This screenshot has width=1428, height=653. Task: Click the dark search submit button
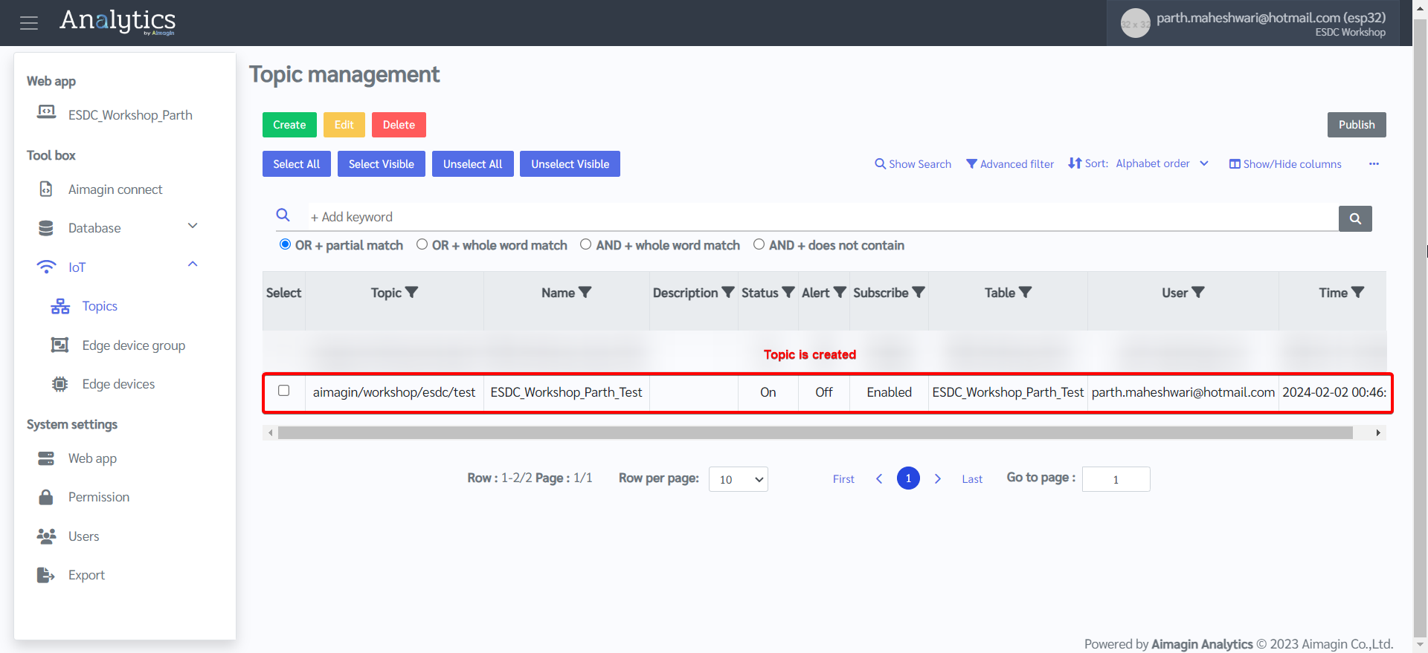click(x=1355, y=218)
